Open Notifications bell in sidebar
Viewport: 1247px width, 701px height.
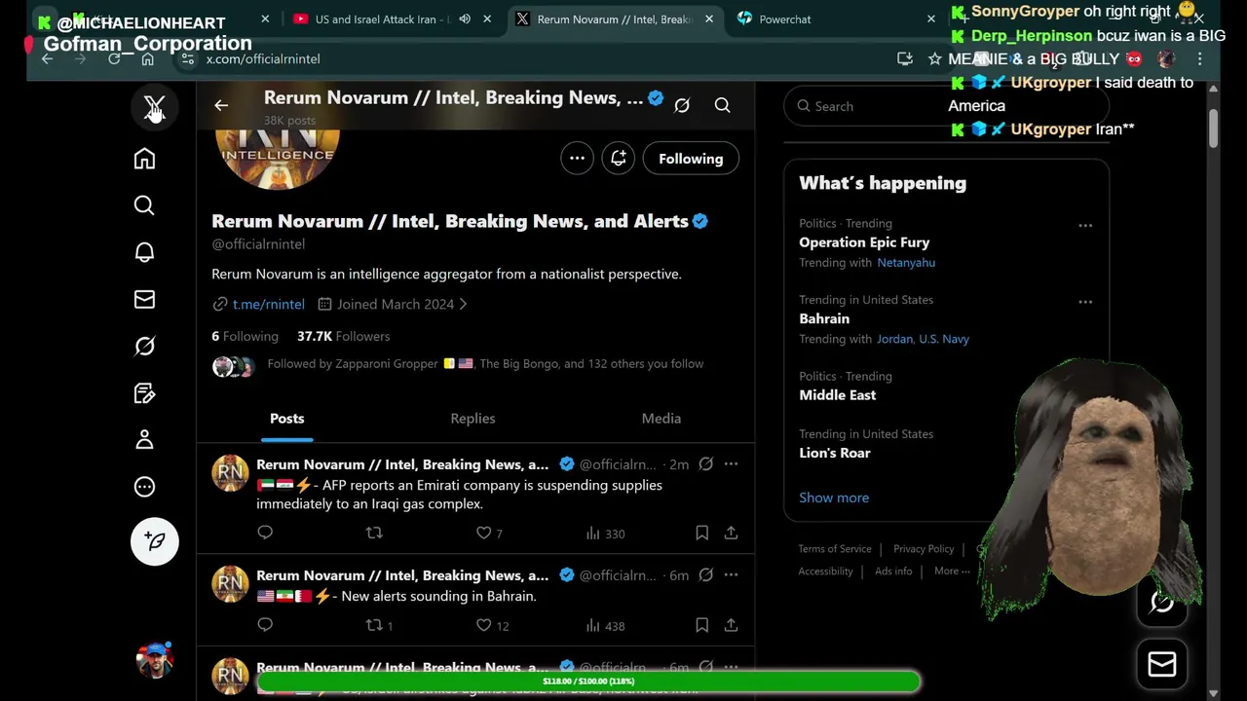coord(144,252)
